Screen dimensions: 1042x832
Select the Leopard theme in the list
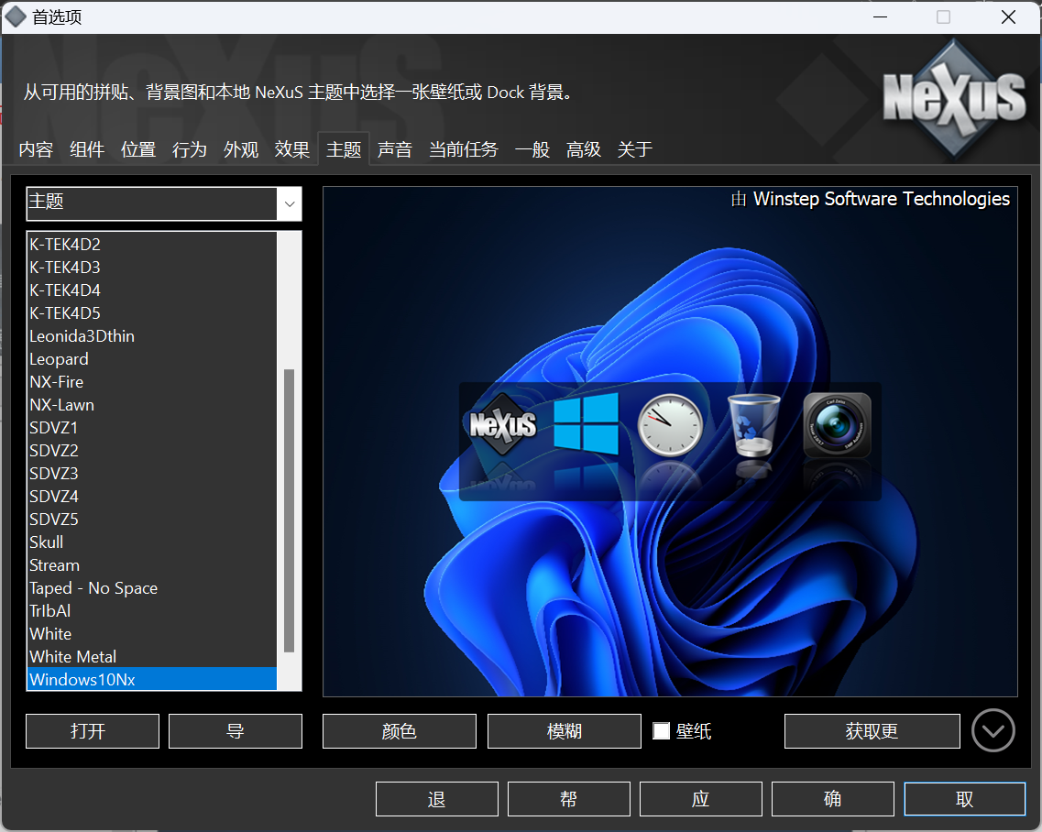[59, 358]
